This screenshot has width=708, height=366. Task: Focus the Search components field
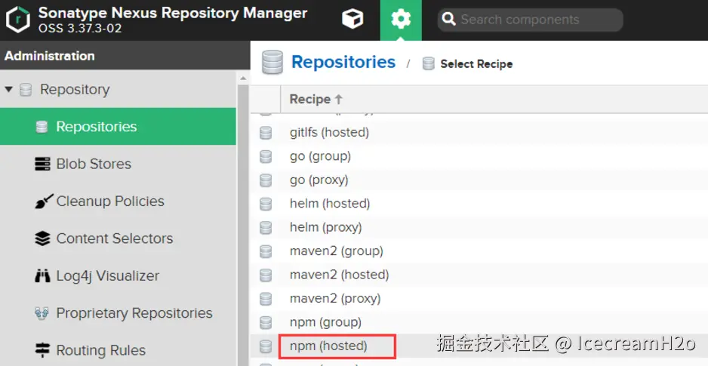coord(530,20)
